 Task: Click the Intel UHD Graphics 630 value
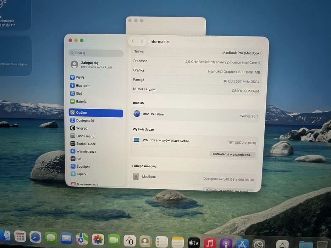[234, 72]
